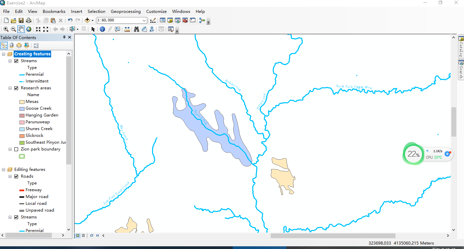Open the ArcToolbox window
Viewport: 464px width, 249px height.
click(x=185, y=20)
